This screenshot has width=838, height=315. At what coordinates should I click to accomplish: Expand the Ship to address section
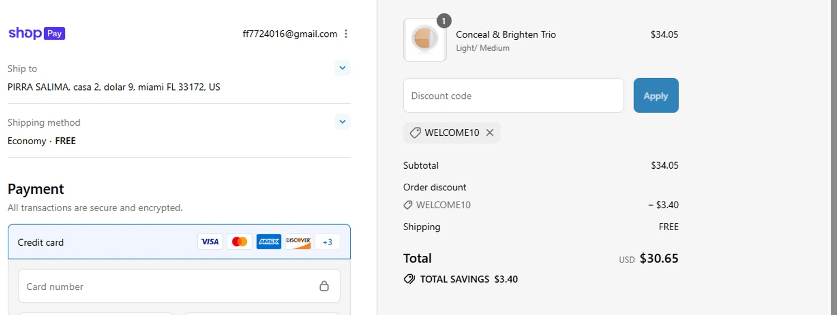point(342,68)
